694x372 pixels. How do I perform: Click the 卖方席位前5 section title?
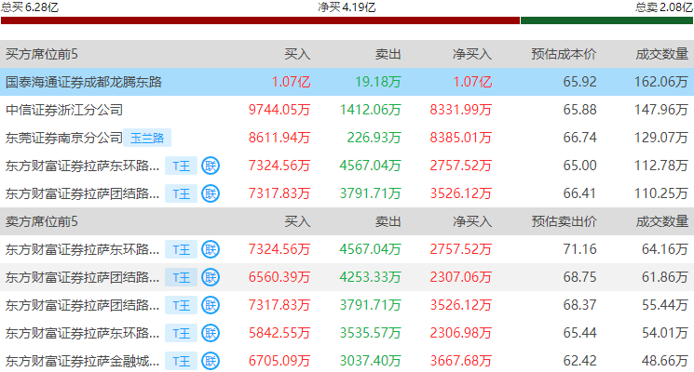[x=42, y=221]
